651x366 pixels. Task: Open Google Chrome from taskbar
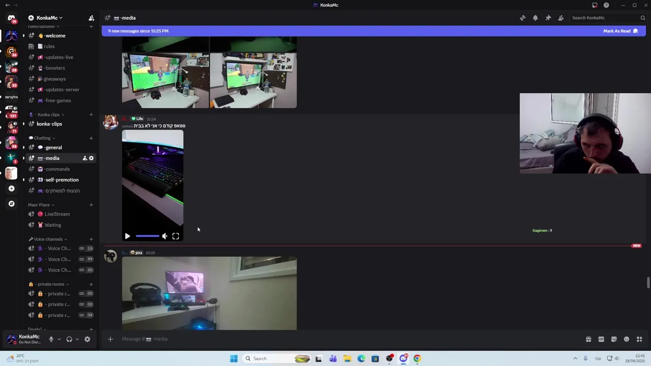[x=417, y=358]
